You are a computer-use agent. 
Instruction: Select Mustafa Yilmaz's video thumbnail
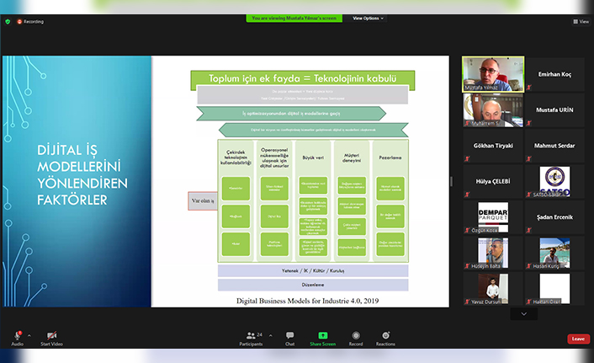(x=493, y=74)
